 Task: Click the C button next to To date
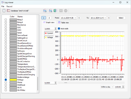tap(109, 18)
